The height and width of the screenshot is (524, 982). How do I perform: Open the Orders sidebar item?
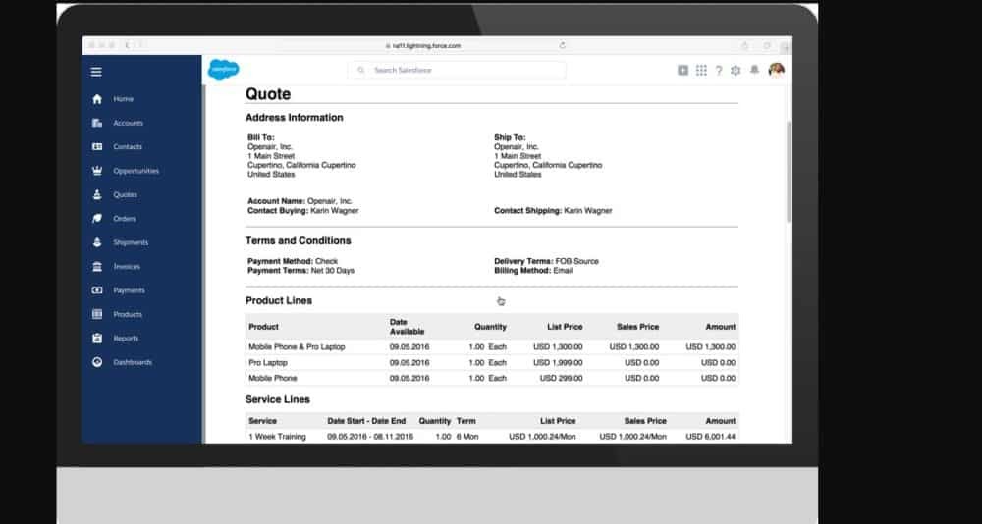click(125, 219)
